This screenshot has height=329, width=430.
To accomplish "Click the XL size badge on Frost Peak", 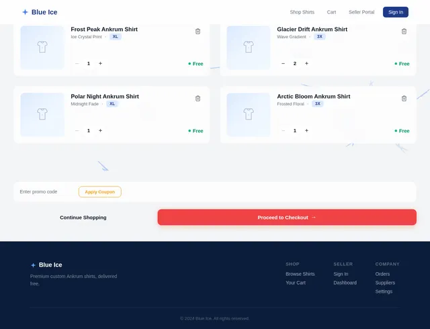I will [116, 37].
